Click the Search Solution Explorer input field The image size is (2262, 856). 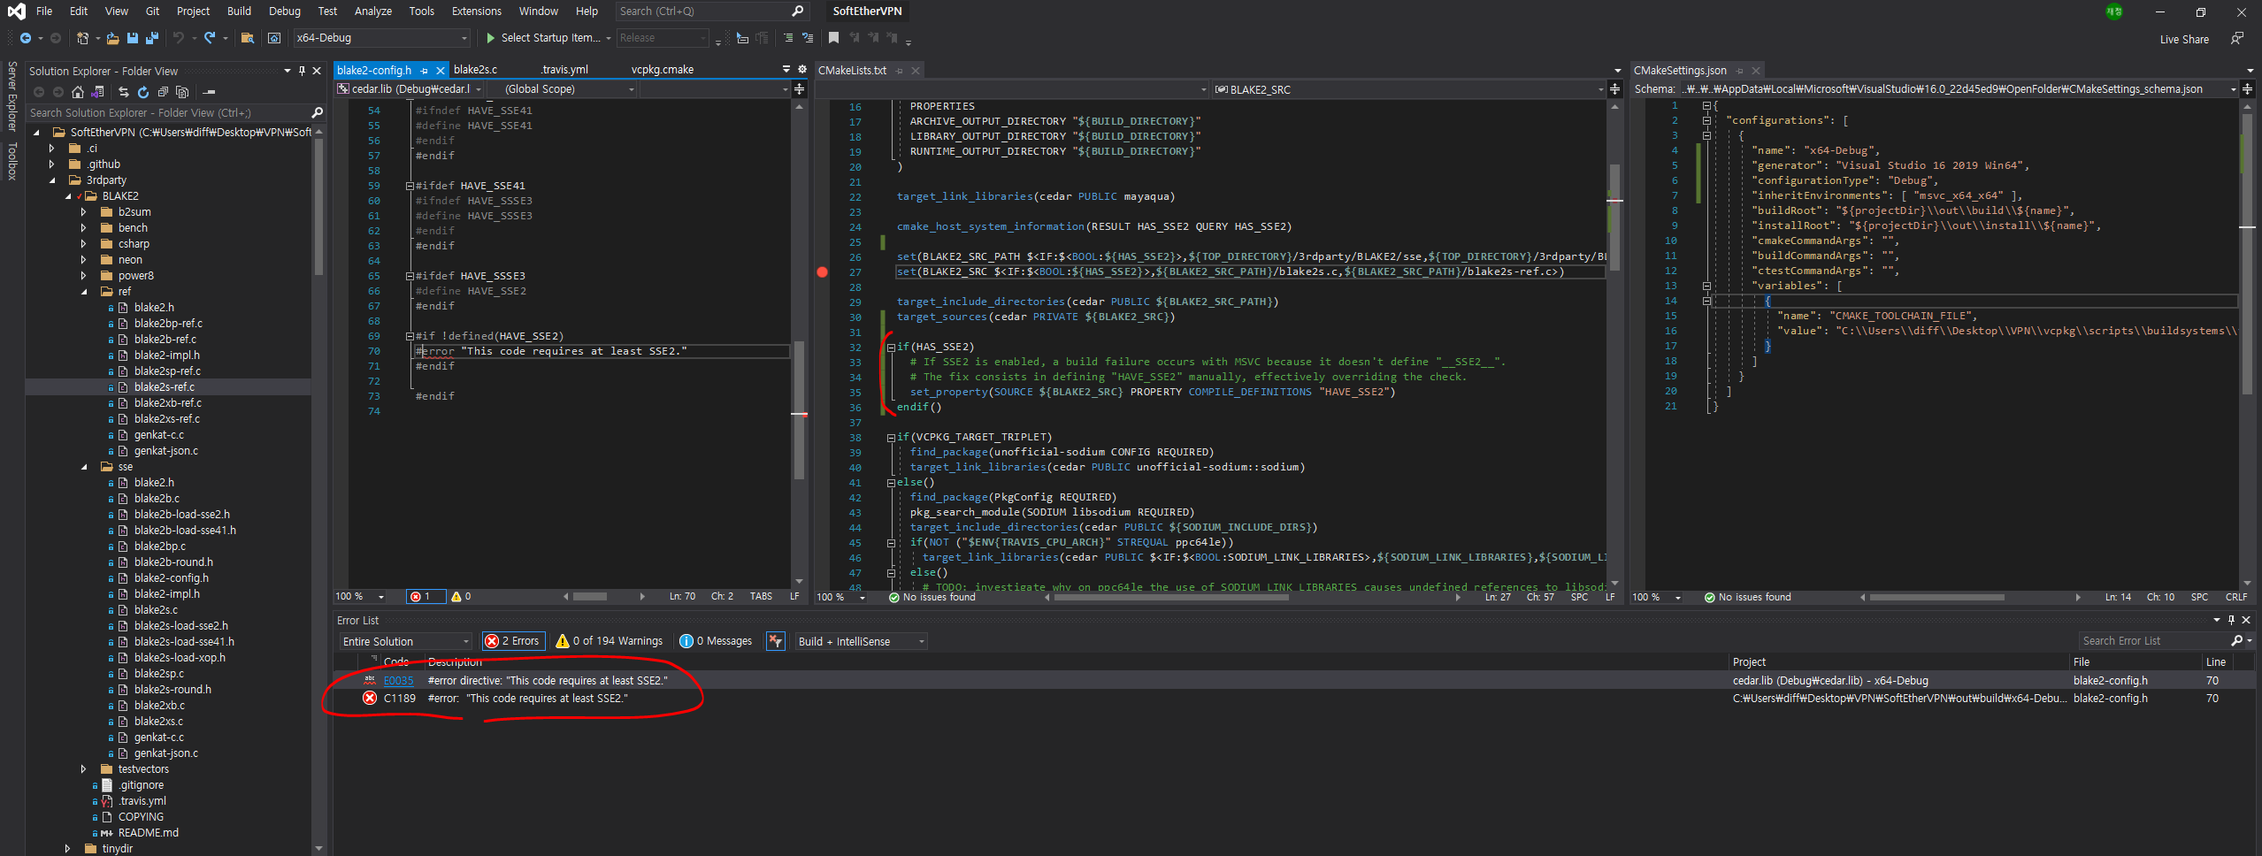coord(168,112)
